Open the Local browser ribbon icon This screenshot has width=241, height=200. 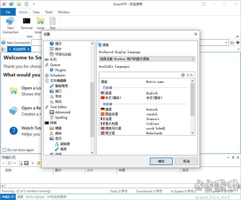pyautogui.click(x=40, y=24)
